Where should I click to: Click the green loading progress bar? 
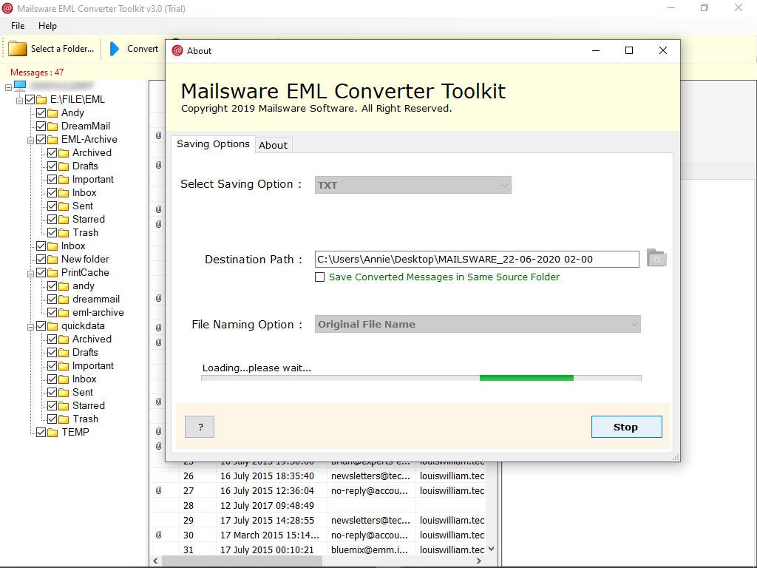526,377
